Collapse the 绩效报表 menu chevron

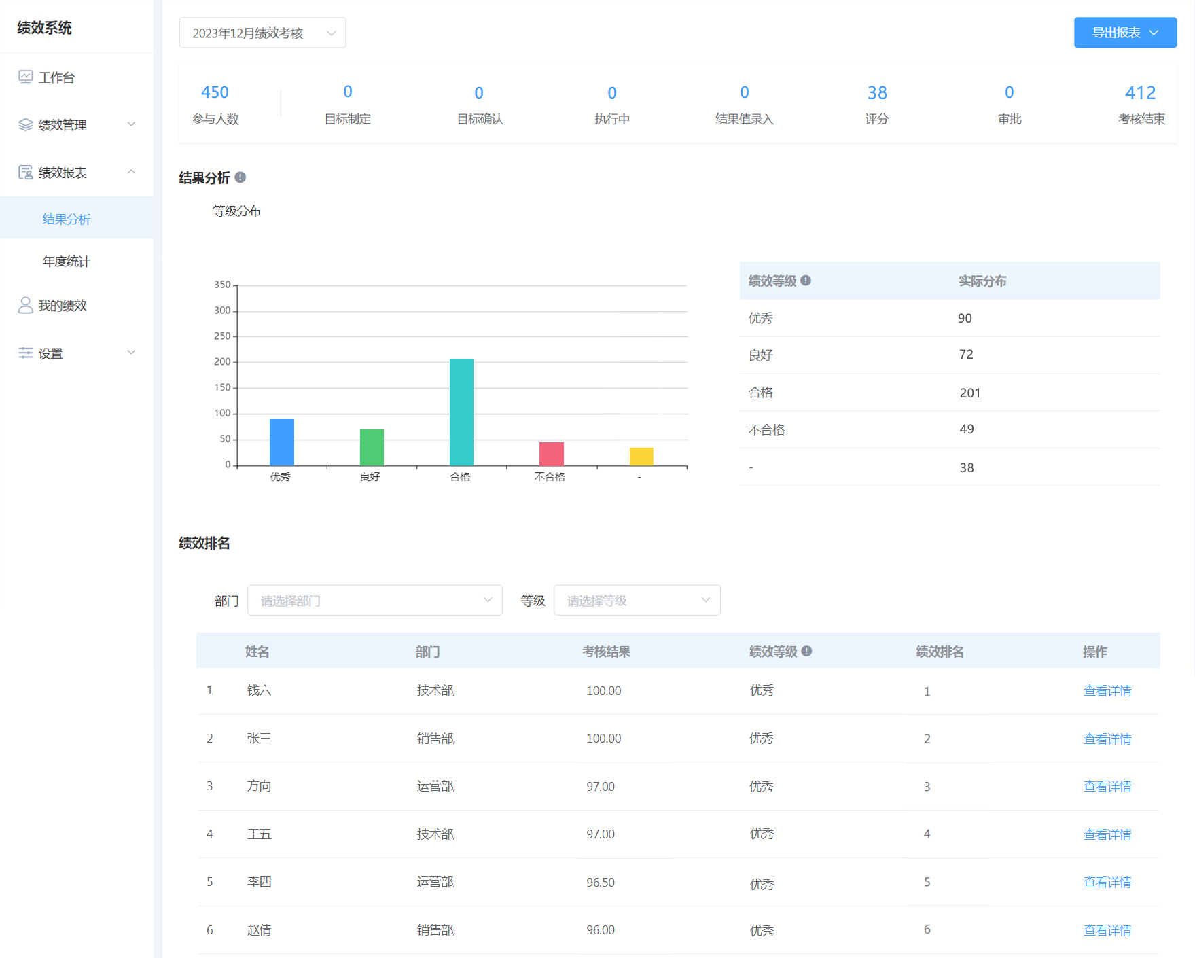pyautogui.click(x=131, y=172)
